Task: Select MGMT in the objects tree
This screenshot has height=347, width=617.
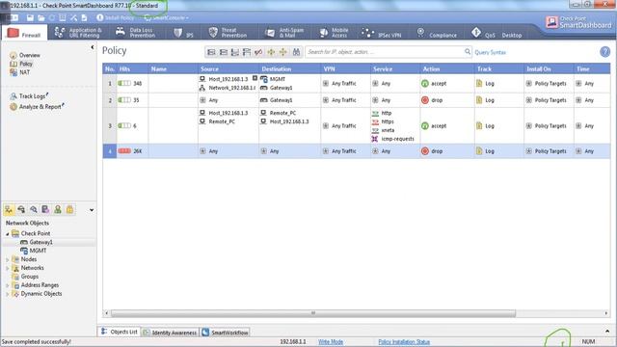Action: 38,251
